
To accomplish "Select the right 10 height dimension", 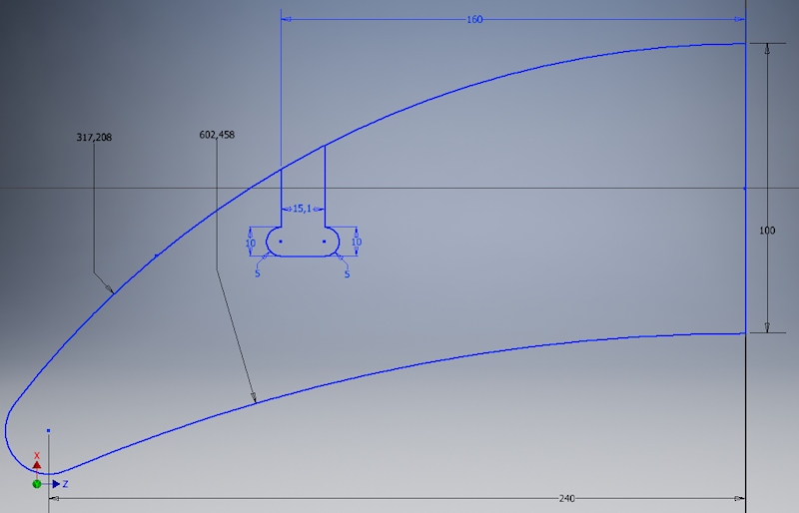I will click(x=357, y=242).
